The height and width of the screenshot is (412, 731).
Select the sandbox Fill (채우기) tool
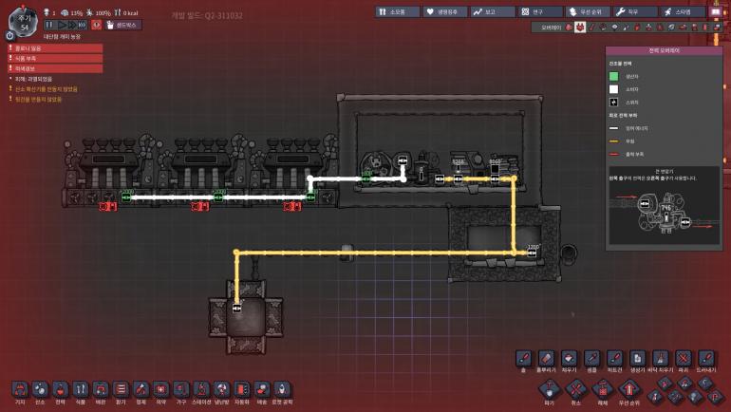(x=570, y=359)
